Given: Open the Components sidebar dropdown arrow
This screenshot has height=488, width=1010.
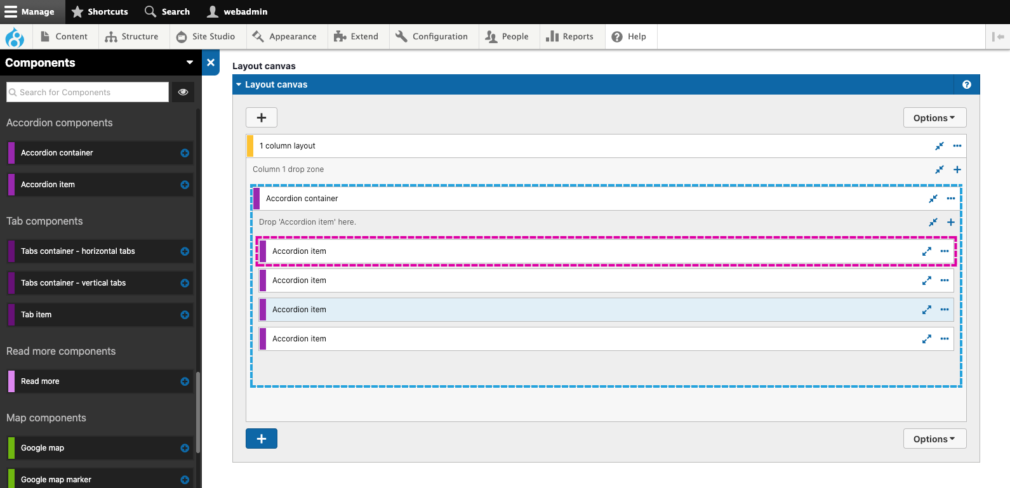Looking at the screenshot, I should [189, 62].
